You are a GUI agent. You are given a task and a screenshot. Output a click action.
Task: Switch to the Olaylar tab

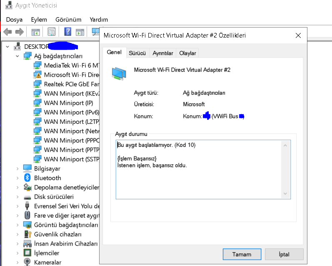coord(187,53)
